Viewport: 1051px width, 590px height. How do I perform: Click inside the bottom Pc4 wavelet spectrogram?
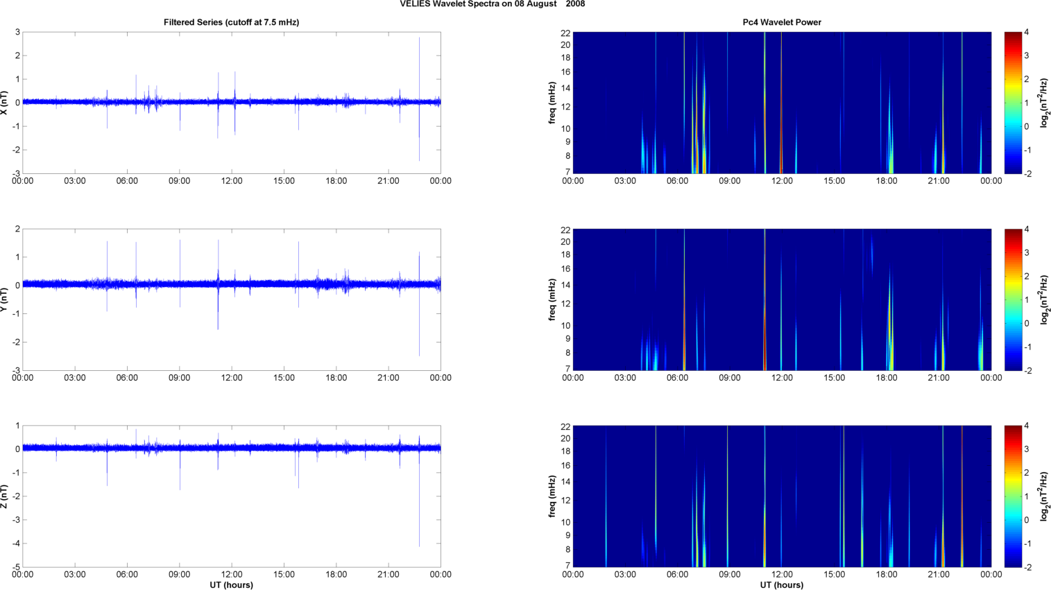click(782, 496)
